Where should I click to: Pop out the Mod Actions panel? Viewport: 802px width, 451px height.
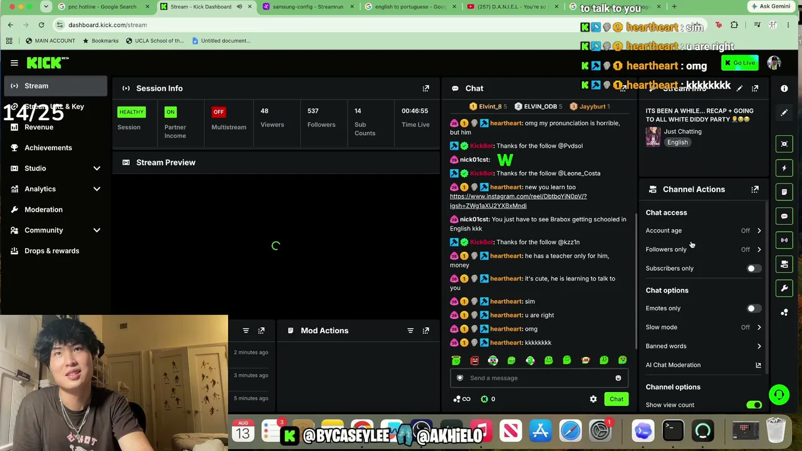pos(425,331)
